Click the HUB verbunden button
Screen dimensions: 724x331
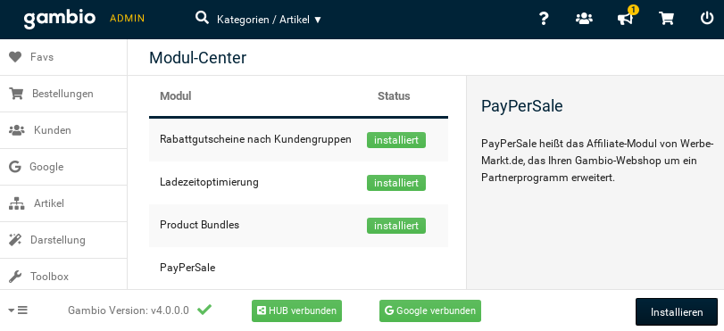pos(297,310)
